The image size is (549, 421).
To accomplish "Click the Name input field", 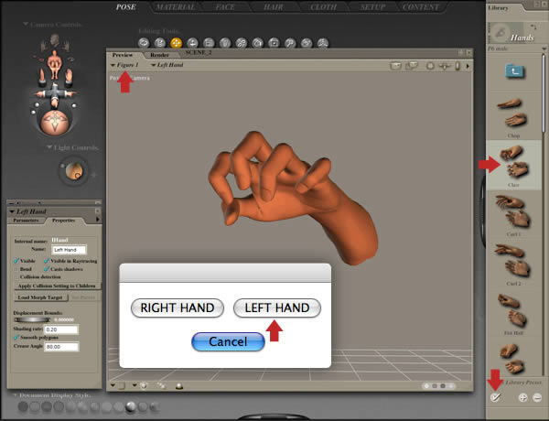I will tap(69, 250).
